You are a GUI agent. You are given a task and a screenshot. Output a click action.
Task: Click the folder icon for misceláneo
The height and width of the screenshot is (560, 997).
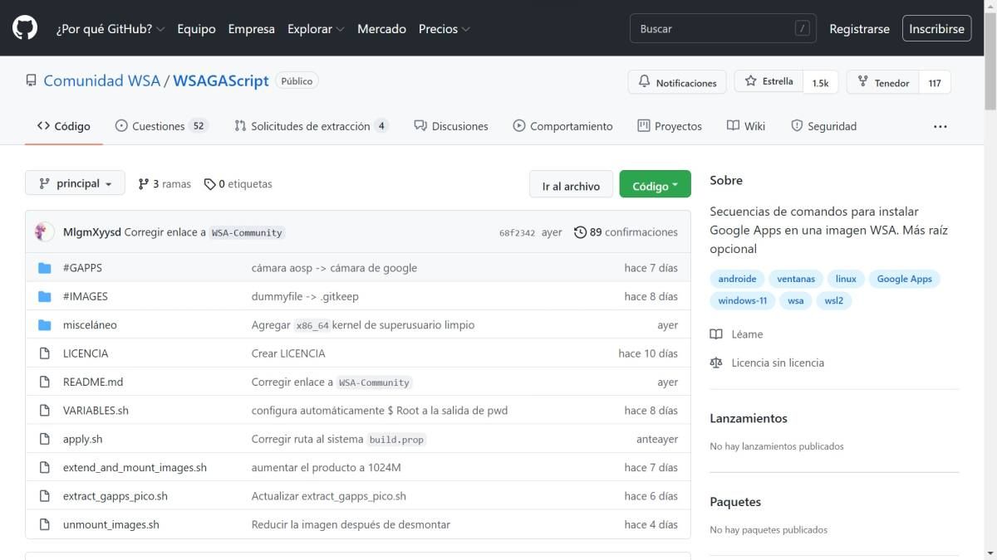(45, 325)
